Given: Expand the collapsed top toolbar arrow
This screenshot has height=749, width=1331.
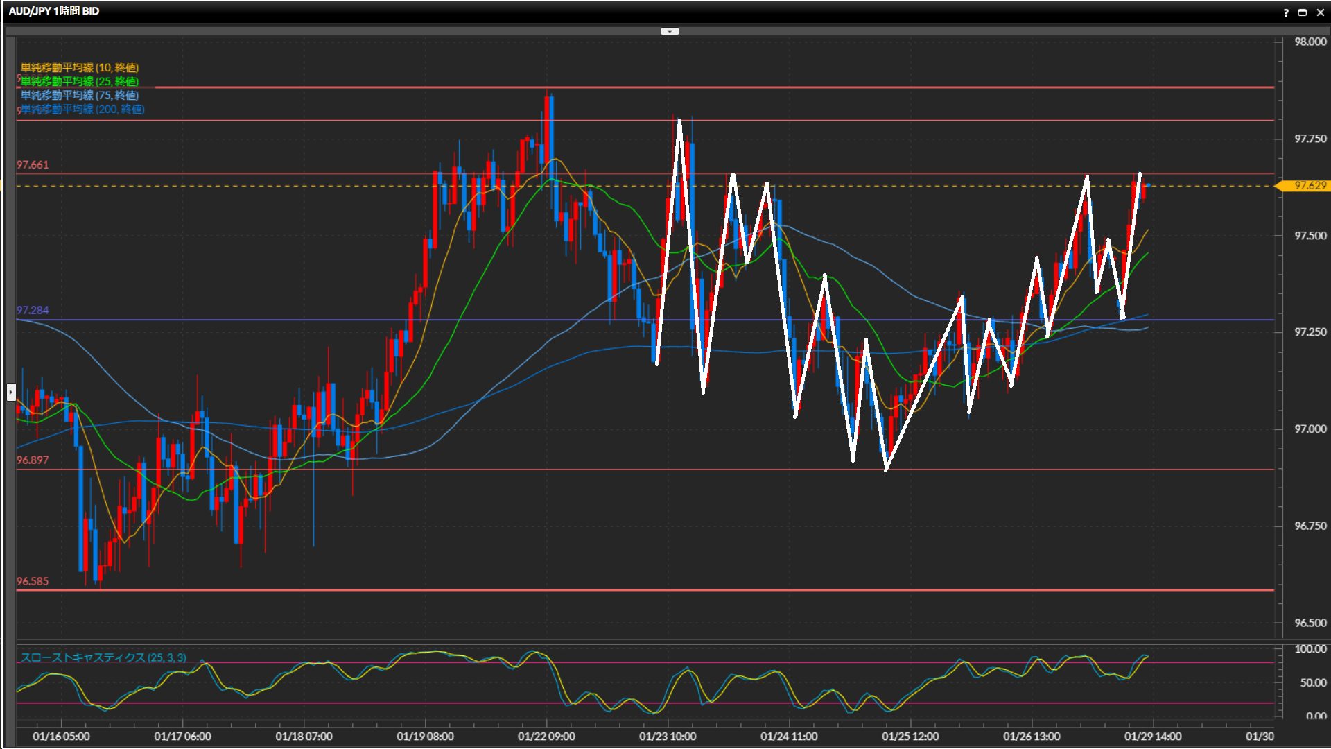Looking at the screenshot, I should 670,31.
